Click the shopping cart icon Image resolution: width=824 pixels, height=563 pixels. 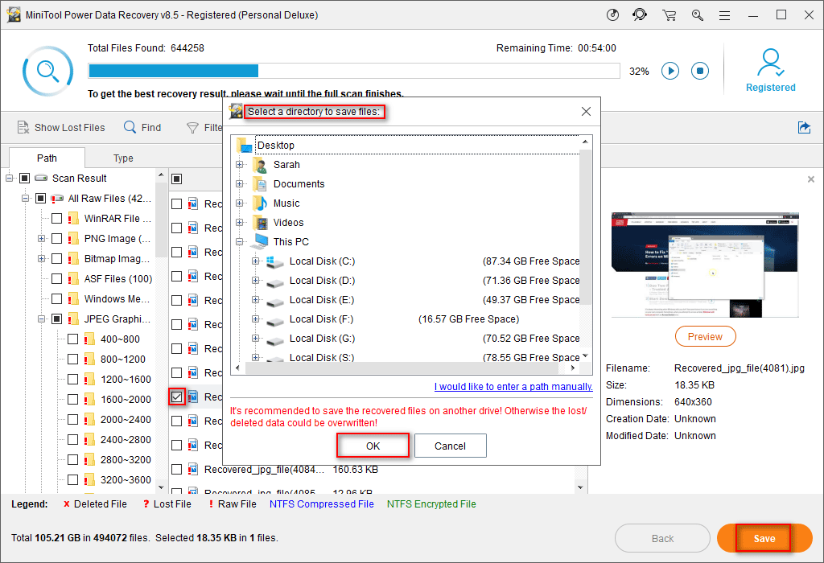click(x=669, y=14)
